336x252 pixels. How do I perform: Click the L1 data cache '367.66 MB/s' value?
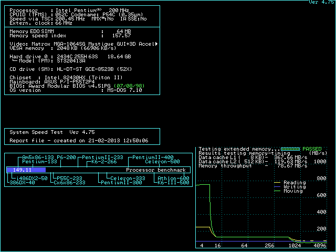pyautogui.click(x=290, y=157)
